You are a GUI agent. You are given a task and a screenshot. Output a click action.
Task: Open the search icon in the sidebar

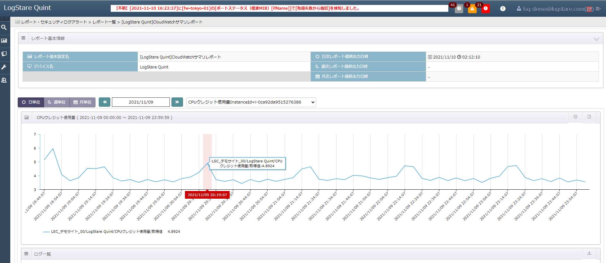click(x=4, y=28)
